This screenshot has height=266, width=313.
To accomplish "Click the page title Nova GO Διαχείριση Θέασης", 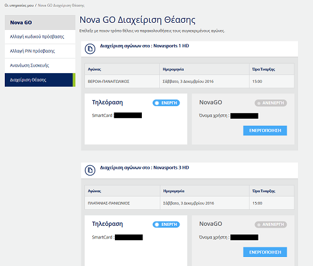I will click(x=137, y=20).
